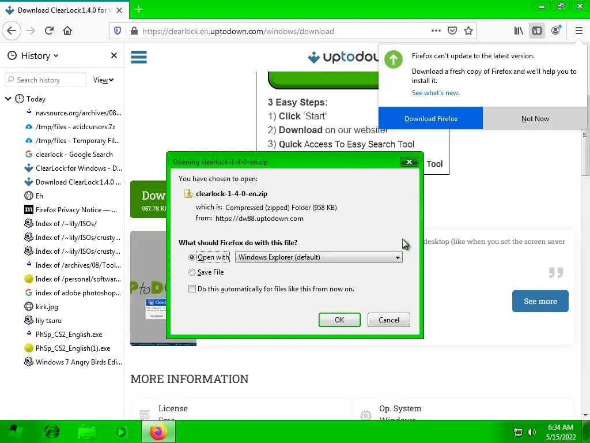590x443 pixels.
Task: Open Index of /archives/08/Tool... history entry
Action: coord(73,265)
